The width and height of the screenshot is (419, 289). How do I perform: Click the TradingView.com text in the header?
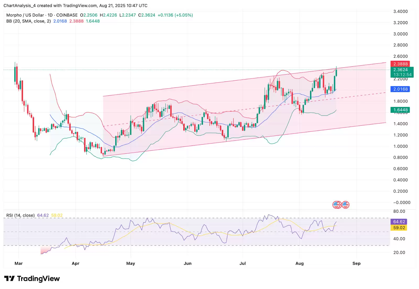pyautogui.click(x=80, y=6)
